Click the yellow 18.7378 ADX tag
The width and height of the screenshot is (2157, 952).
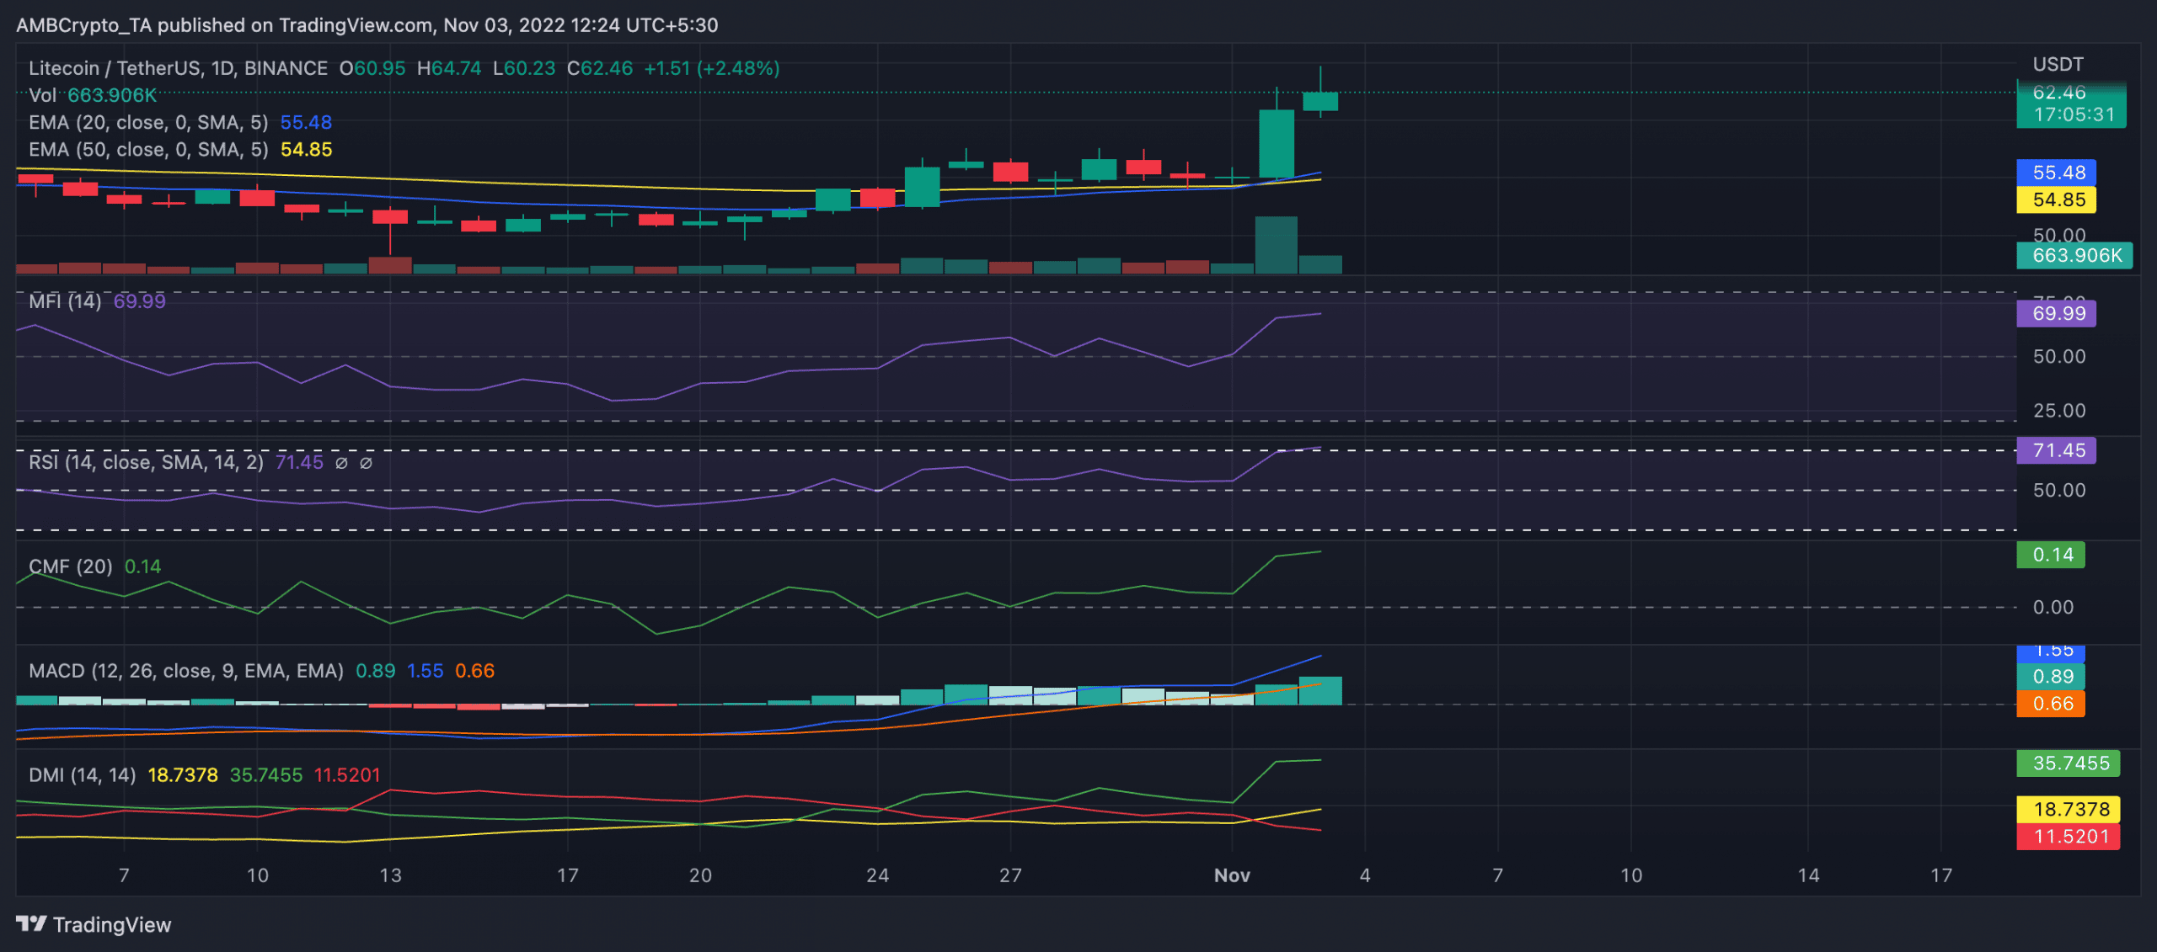pos(2069,809)
